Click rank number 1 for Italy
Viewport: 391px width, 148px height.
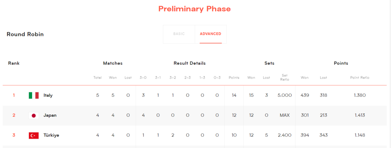(x=14, y=95)
